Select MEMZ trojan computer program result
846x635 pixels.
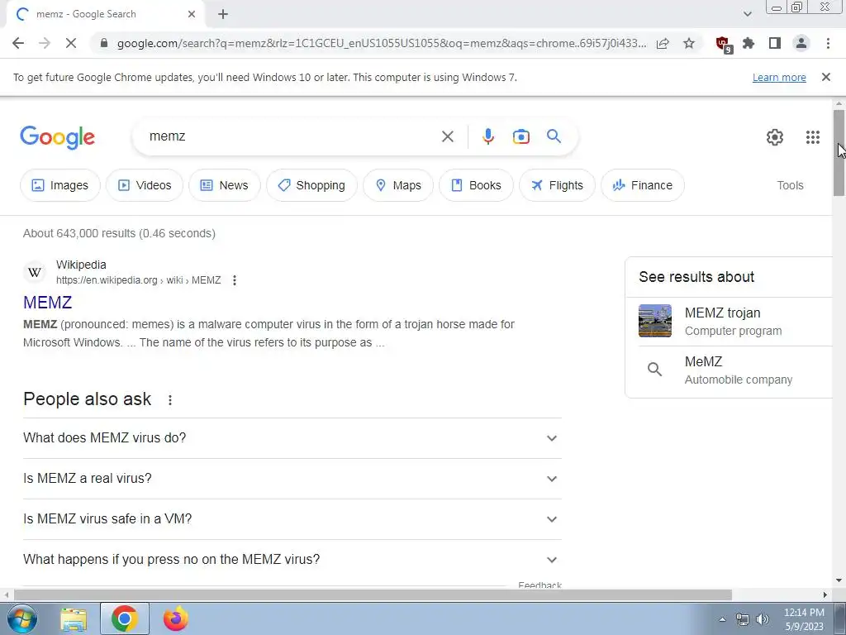729,322
